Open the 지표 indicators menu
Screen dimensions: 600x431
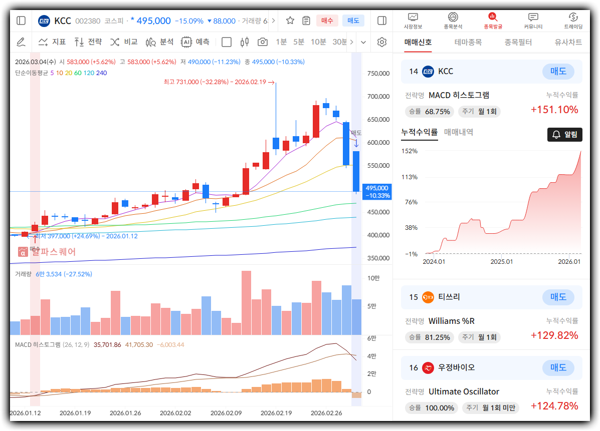click(x=52, y=42)
